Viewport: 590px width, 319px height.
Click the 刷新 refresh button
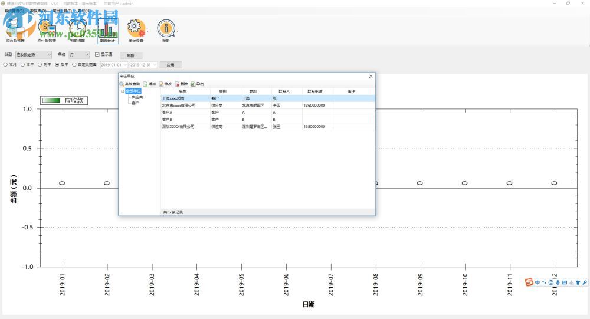coord(130,55)
